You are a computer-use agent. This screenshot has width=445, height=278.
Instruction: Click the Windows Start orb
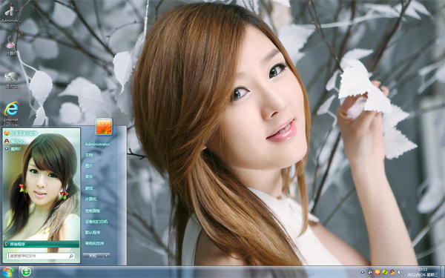tap(8, 272)
